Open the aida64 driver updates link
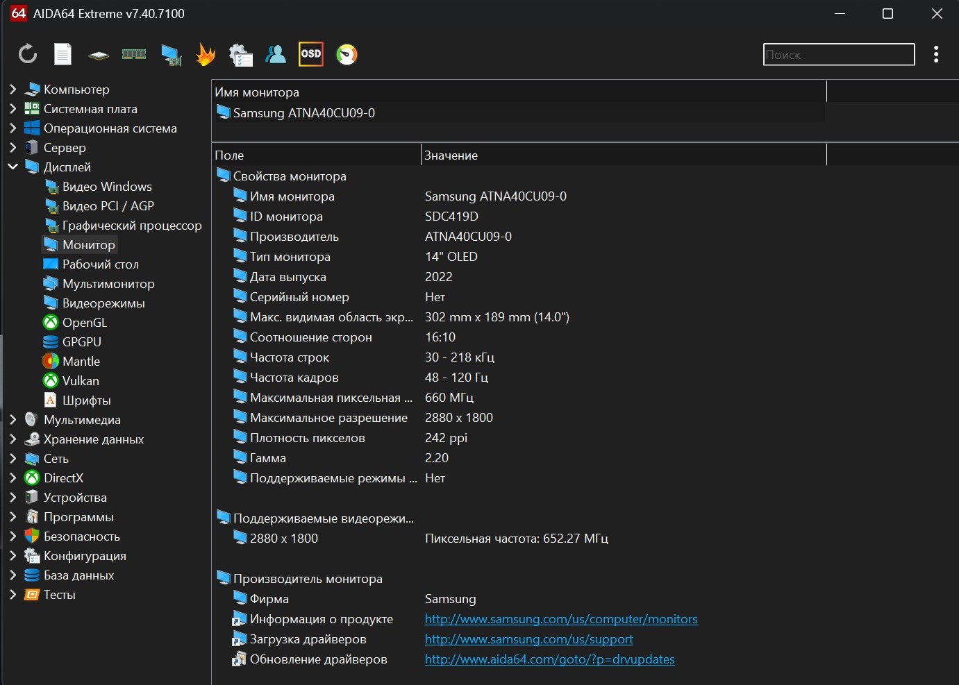959x685 pixels. point(549,659)
